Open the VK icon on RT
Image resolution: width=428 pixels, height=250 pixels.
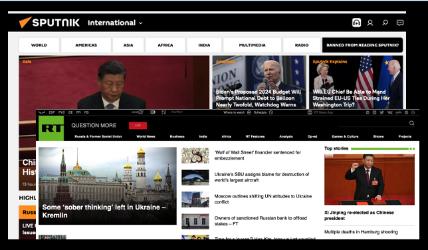pos(389,112)
